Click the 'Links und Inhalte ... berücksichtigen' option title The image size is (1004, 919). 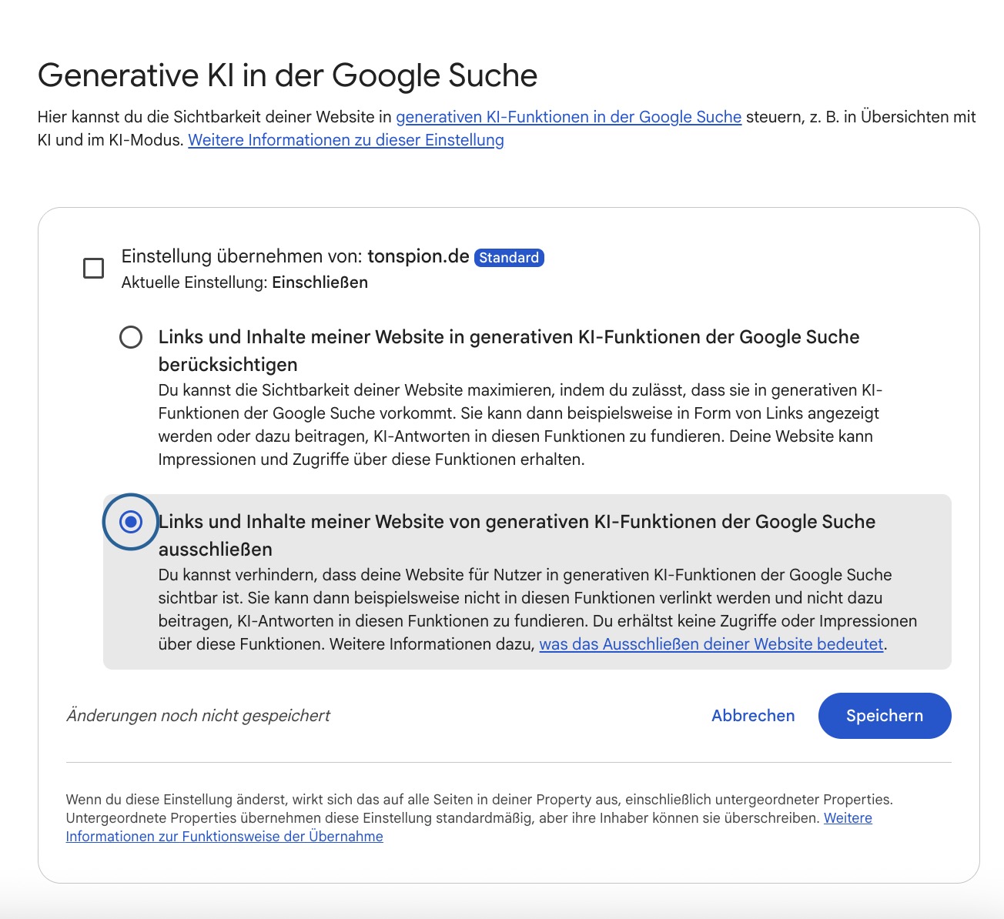pyautogui.click(x=509, y=350)
